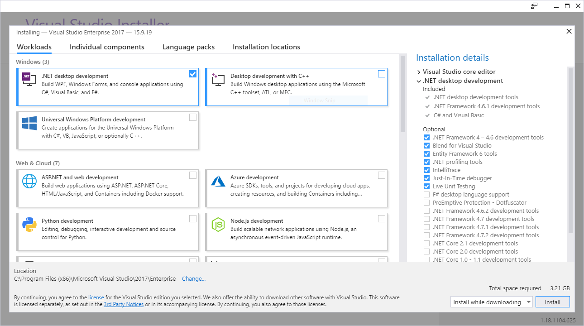Click the Installation details vertical scrollbar
This screenshot has height=326, width=584.
click(x=570, y=150)
